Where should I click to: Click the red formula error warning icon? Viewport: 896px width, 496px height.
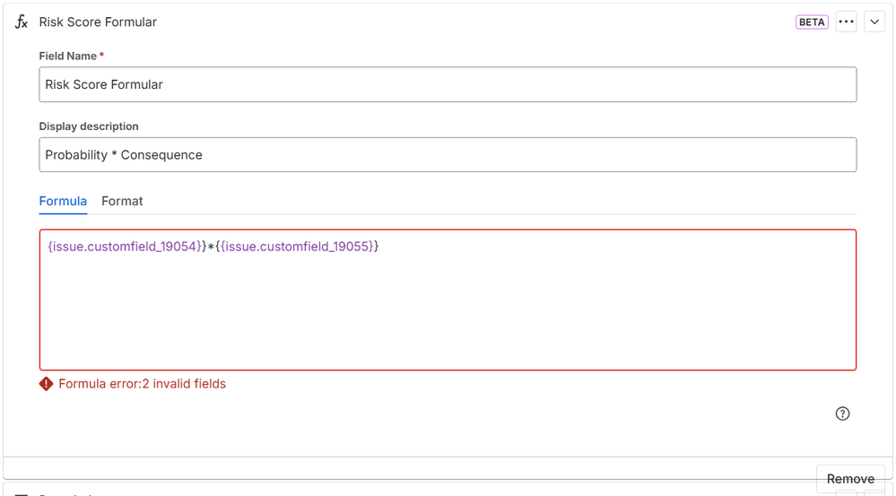47,384
